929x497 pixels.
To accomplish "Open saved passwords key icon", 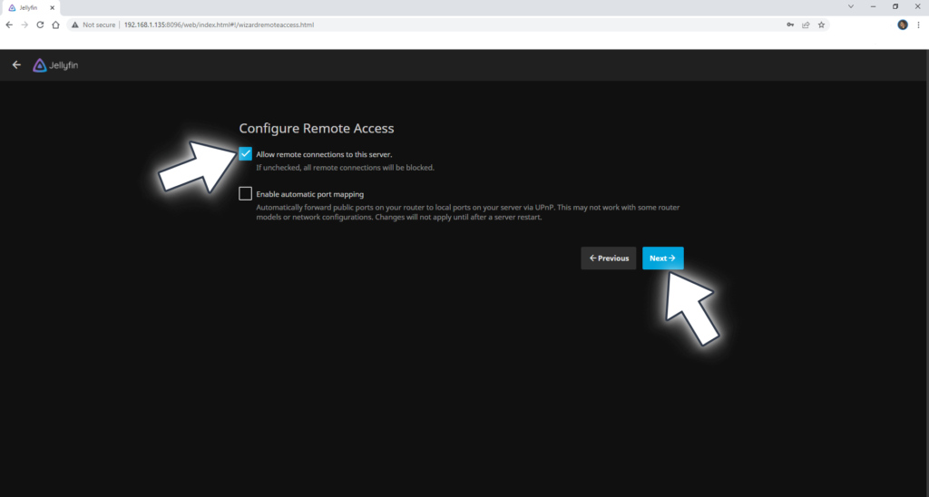I will pyautogui.click(x=790, y=24).
